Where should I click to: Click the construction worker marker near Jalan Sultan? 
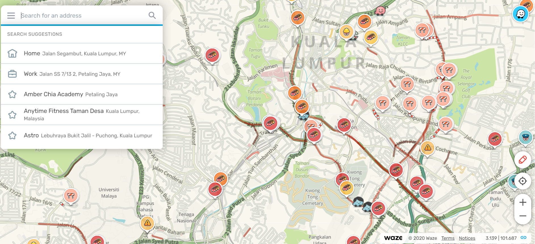346,32
